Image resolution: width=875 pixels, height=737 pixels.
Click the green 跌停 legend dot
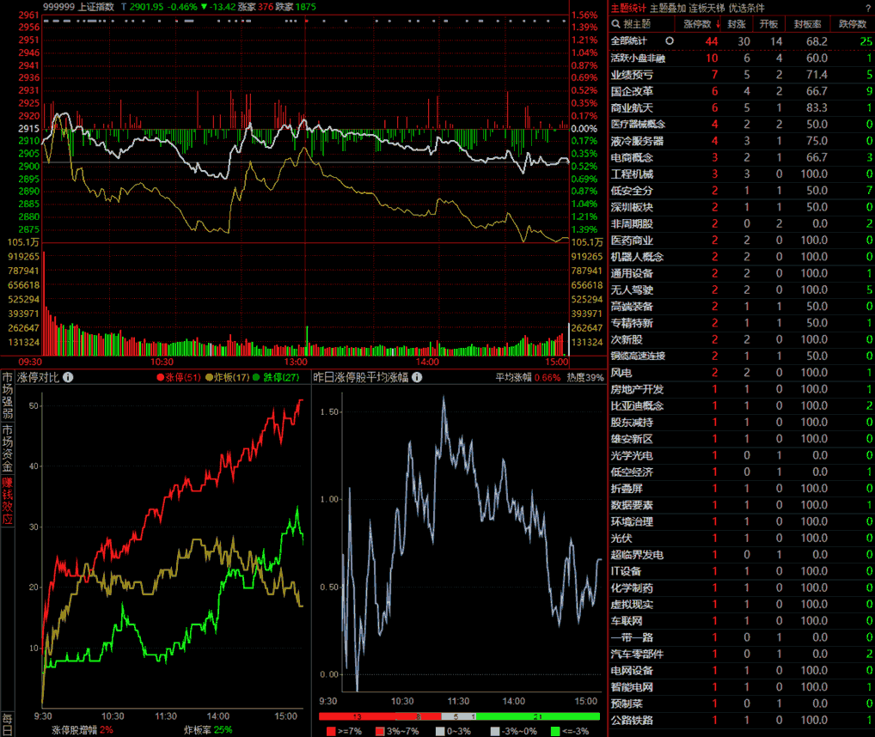(256, 377)
